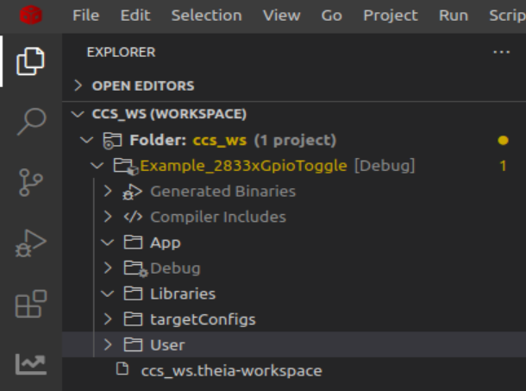Image resolution: width=526 pixels, height=391 pixels.
Task: Click the "Generated Binaries" label
Action: [223, 191]
